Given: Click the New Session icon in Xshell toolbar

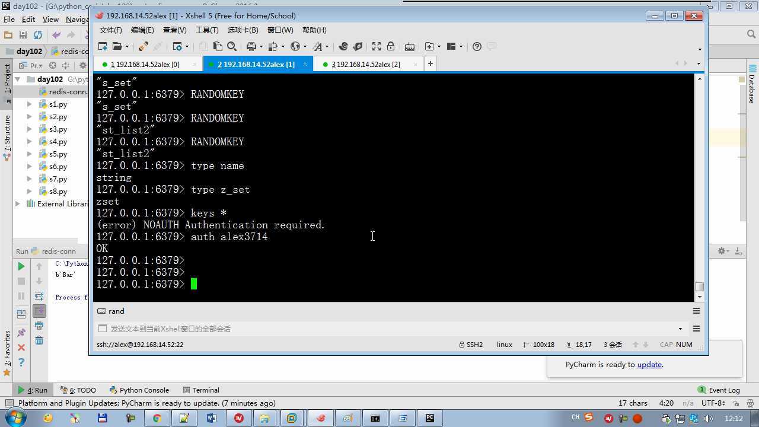Looking at the screenshot, I should (x=103, y=46).
